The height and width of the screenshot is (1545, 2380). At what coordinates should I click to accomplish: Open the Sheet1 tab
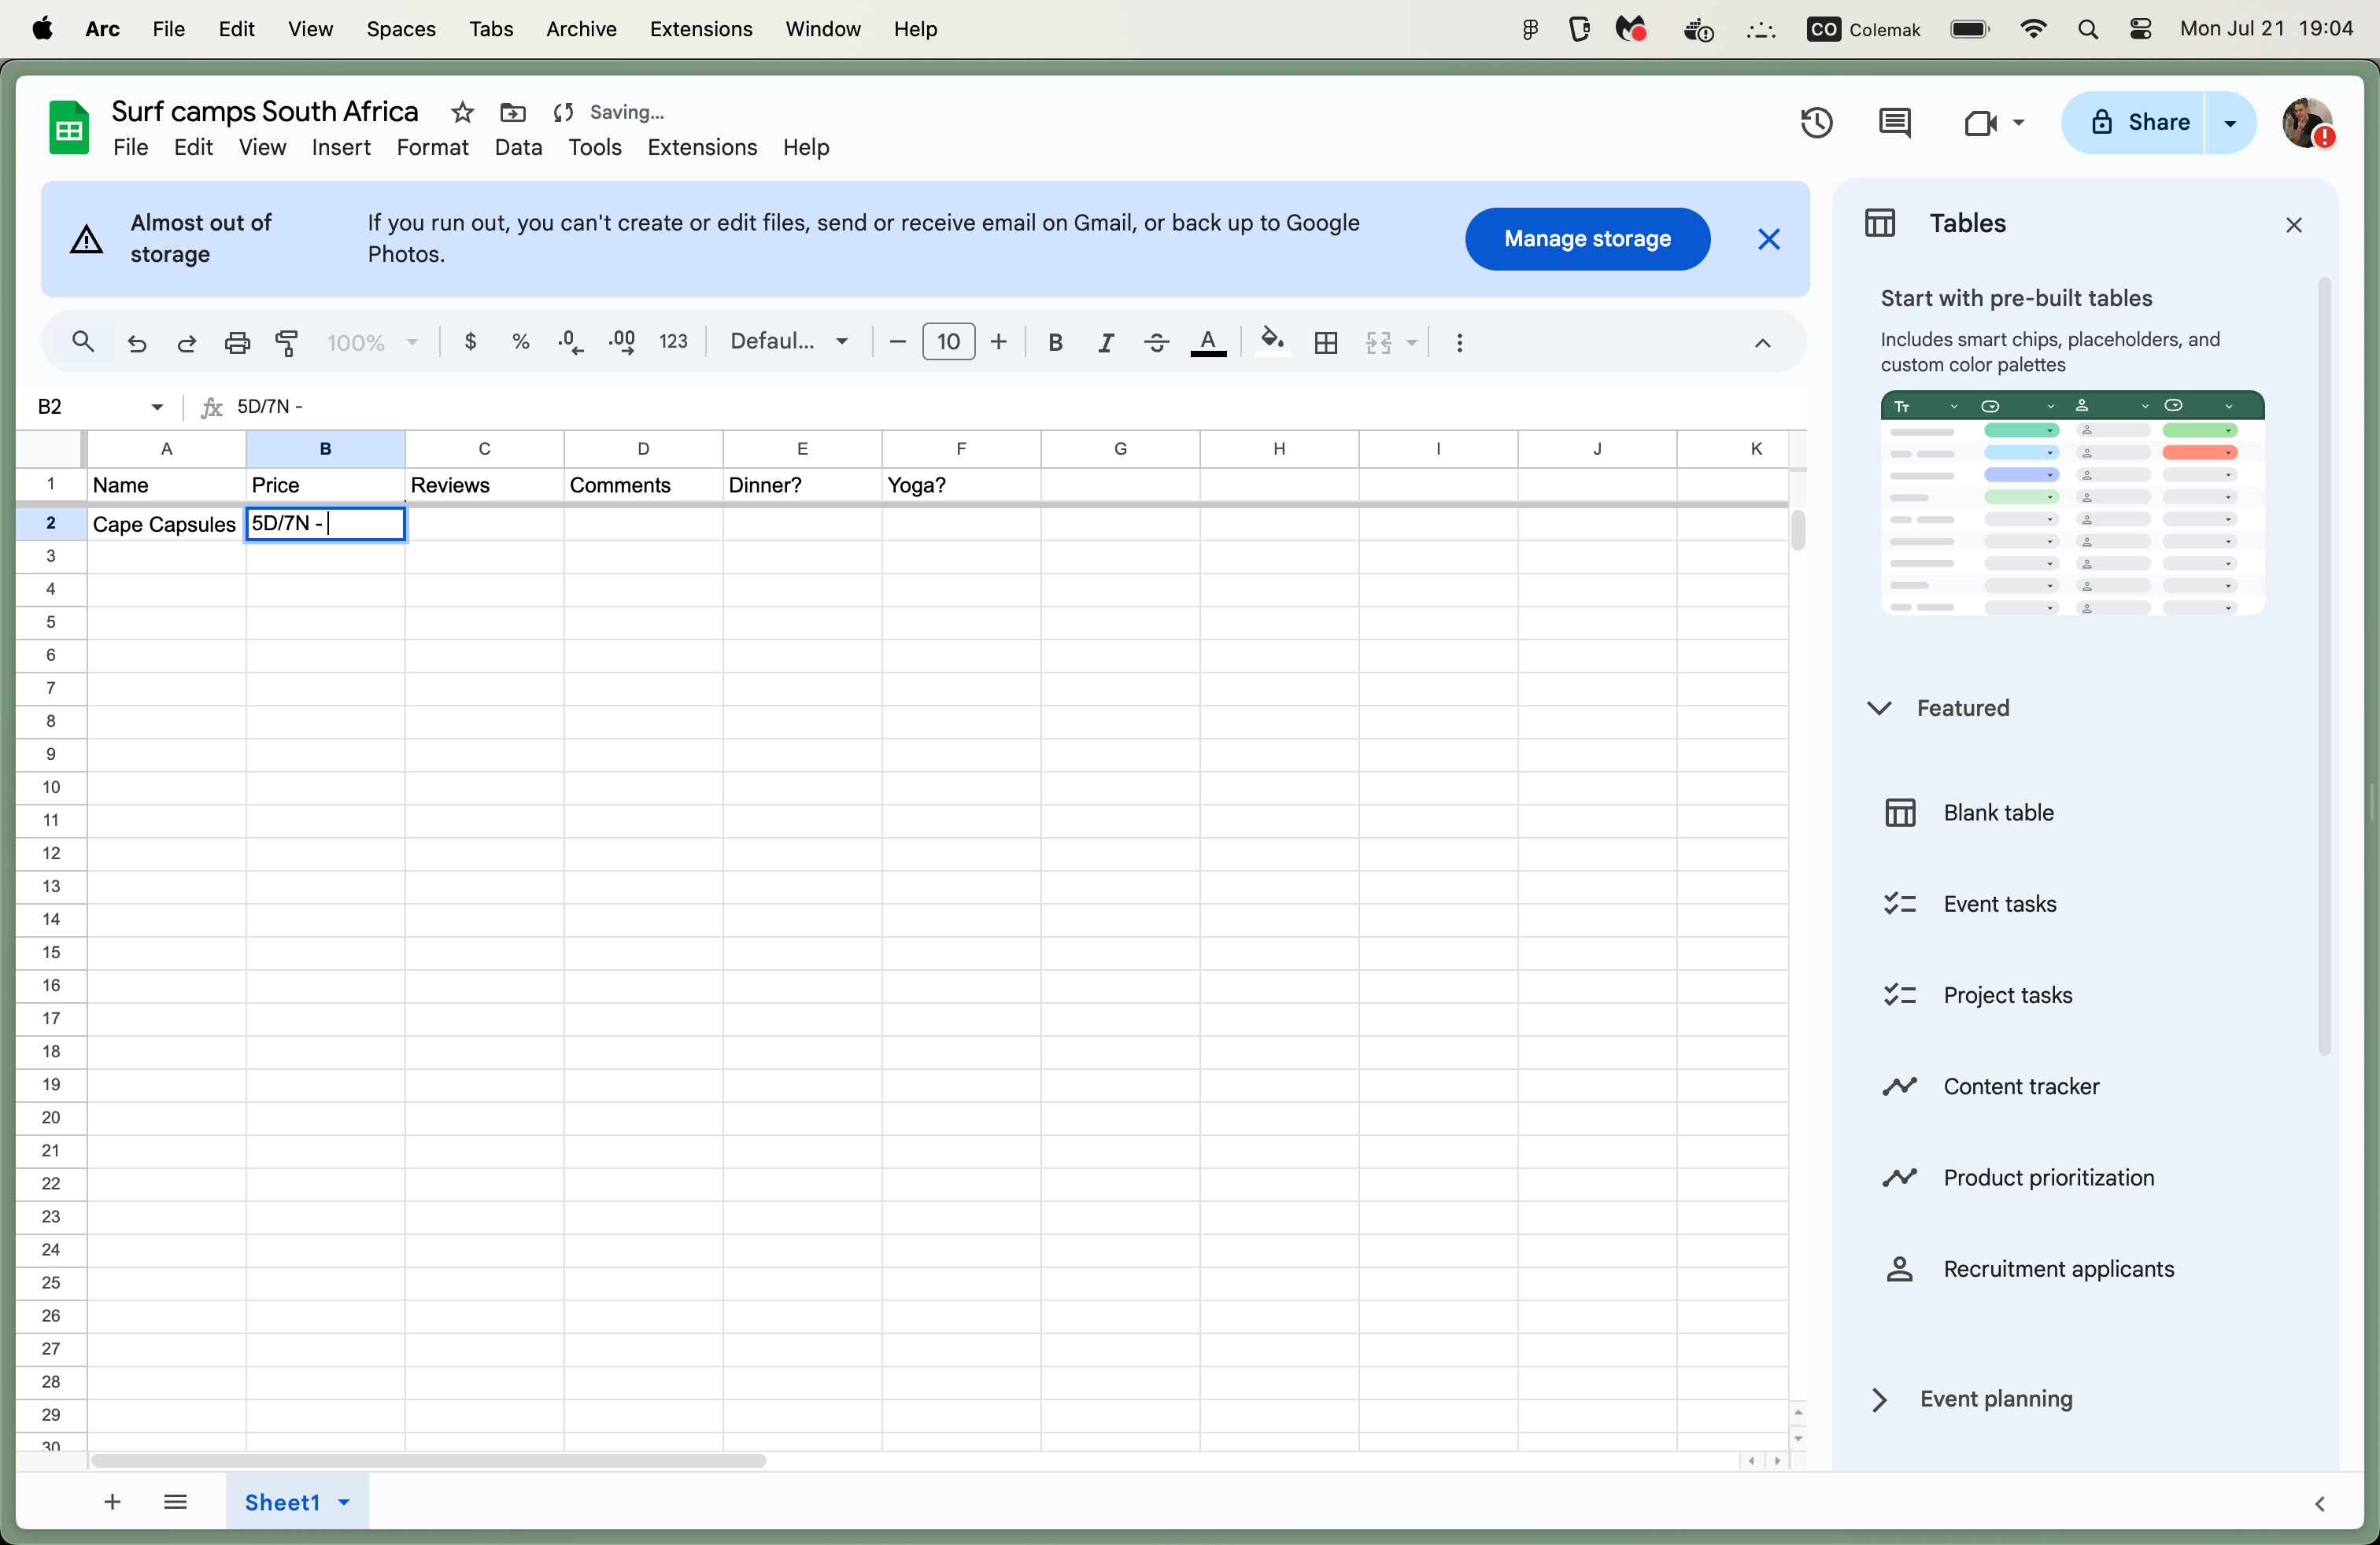coord(283,1502)
